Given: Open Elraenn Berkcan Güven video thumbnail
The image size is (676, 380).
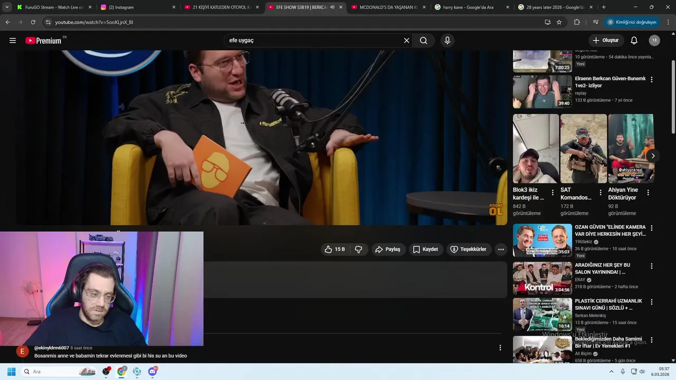Looking at the screenshot, I should pos(542,92).
